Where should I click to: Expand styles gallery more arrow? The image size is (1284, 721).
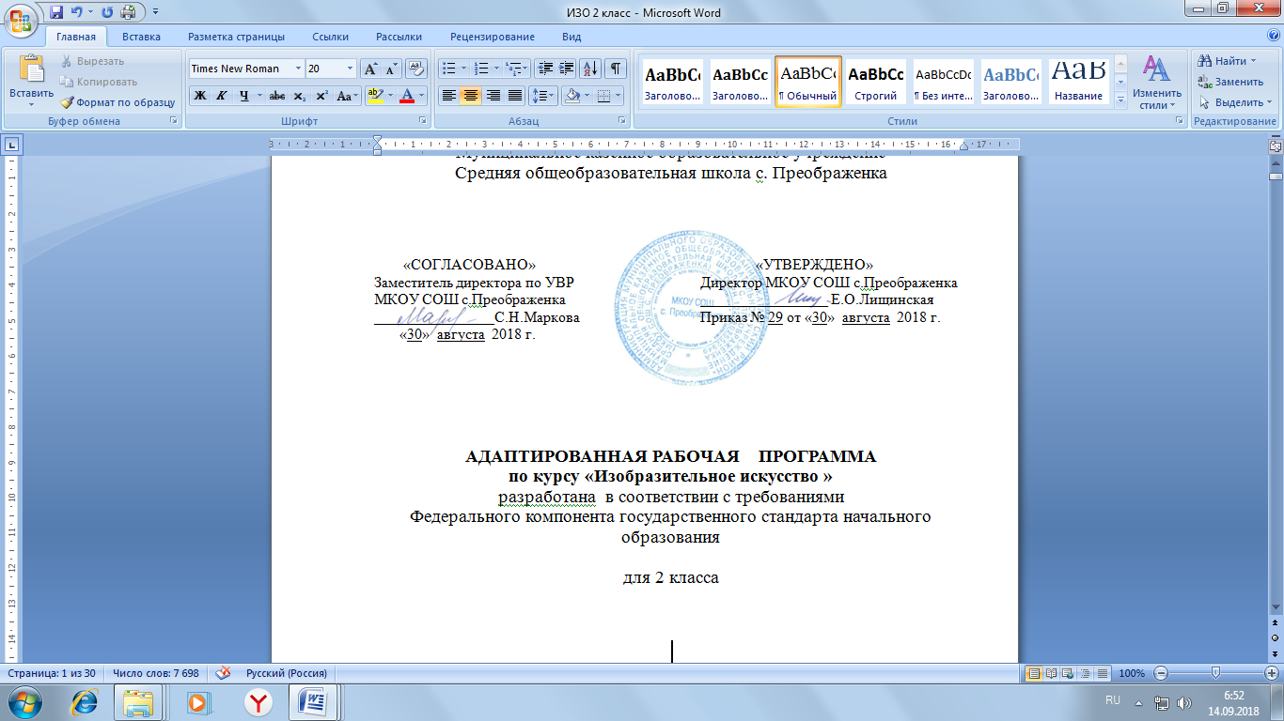(x=1120, y=100)
